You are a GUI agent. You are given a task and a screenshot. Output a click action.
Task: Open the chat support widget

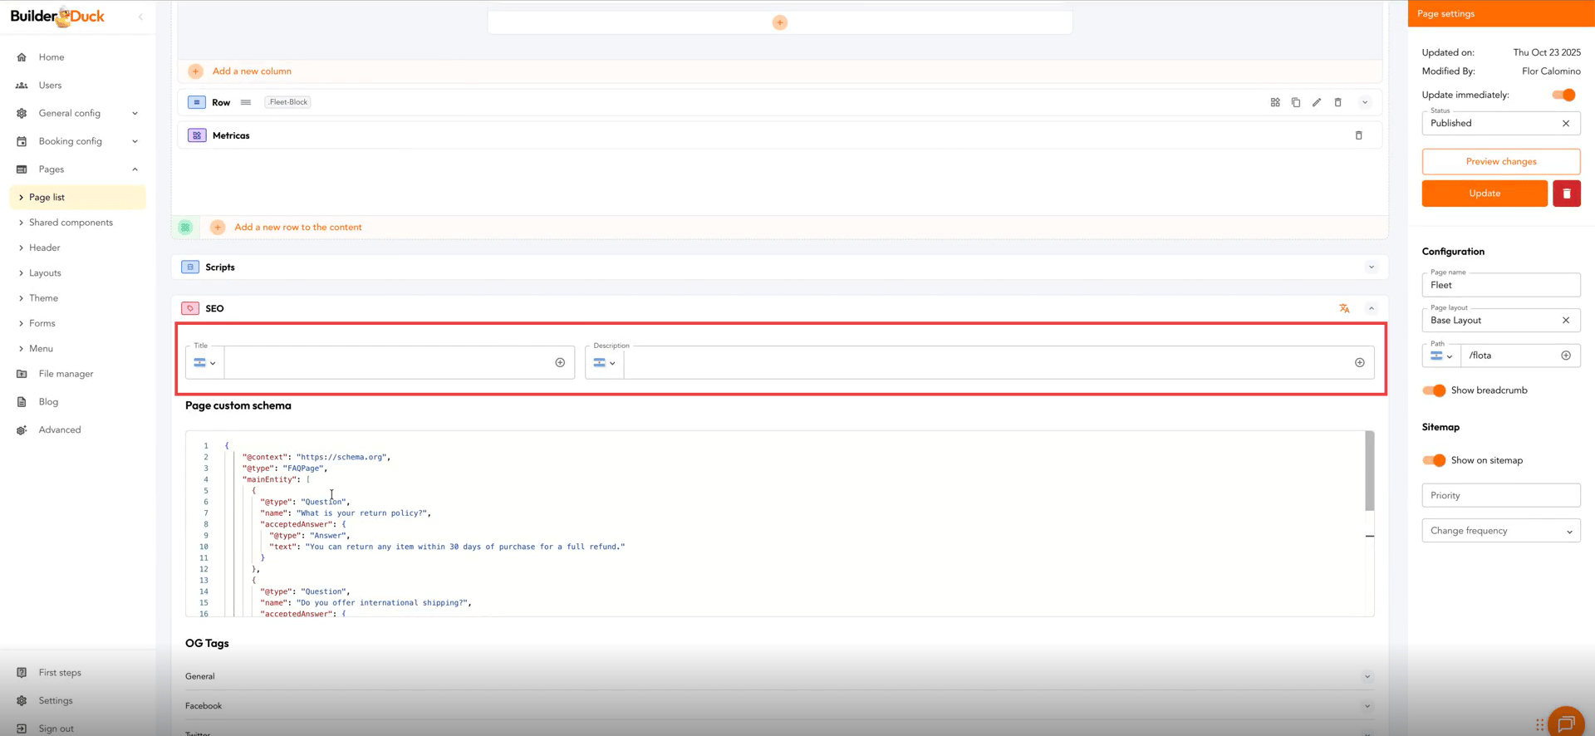pyautogui.click(x=1566, y=723)
